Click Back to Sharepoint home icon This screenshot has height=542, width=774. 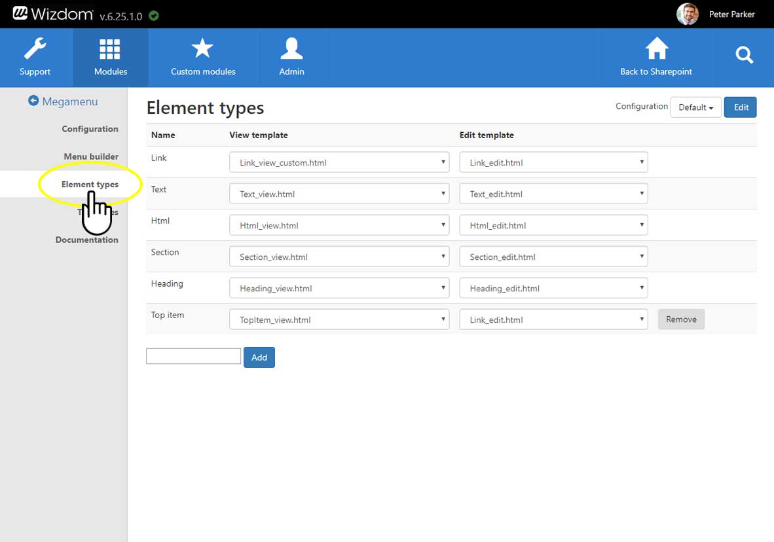[656, 49]
